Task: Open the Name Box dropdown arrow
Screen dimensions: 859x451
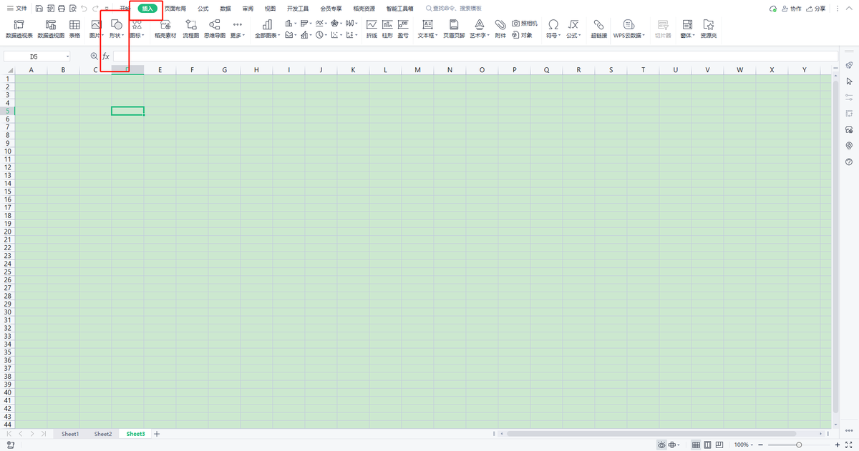Action: tap(68, 56)
